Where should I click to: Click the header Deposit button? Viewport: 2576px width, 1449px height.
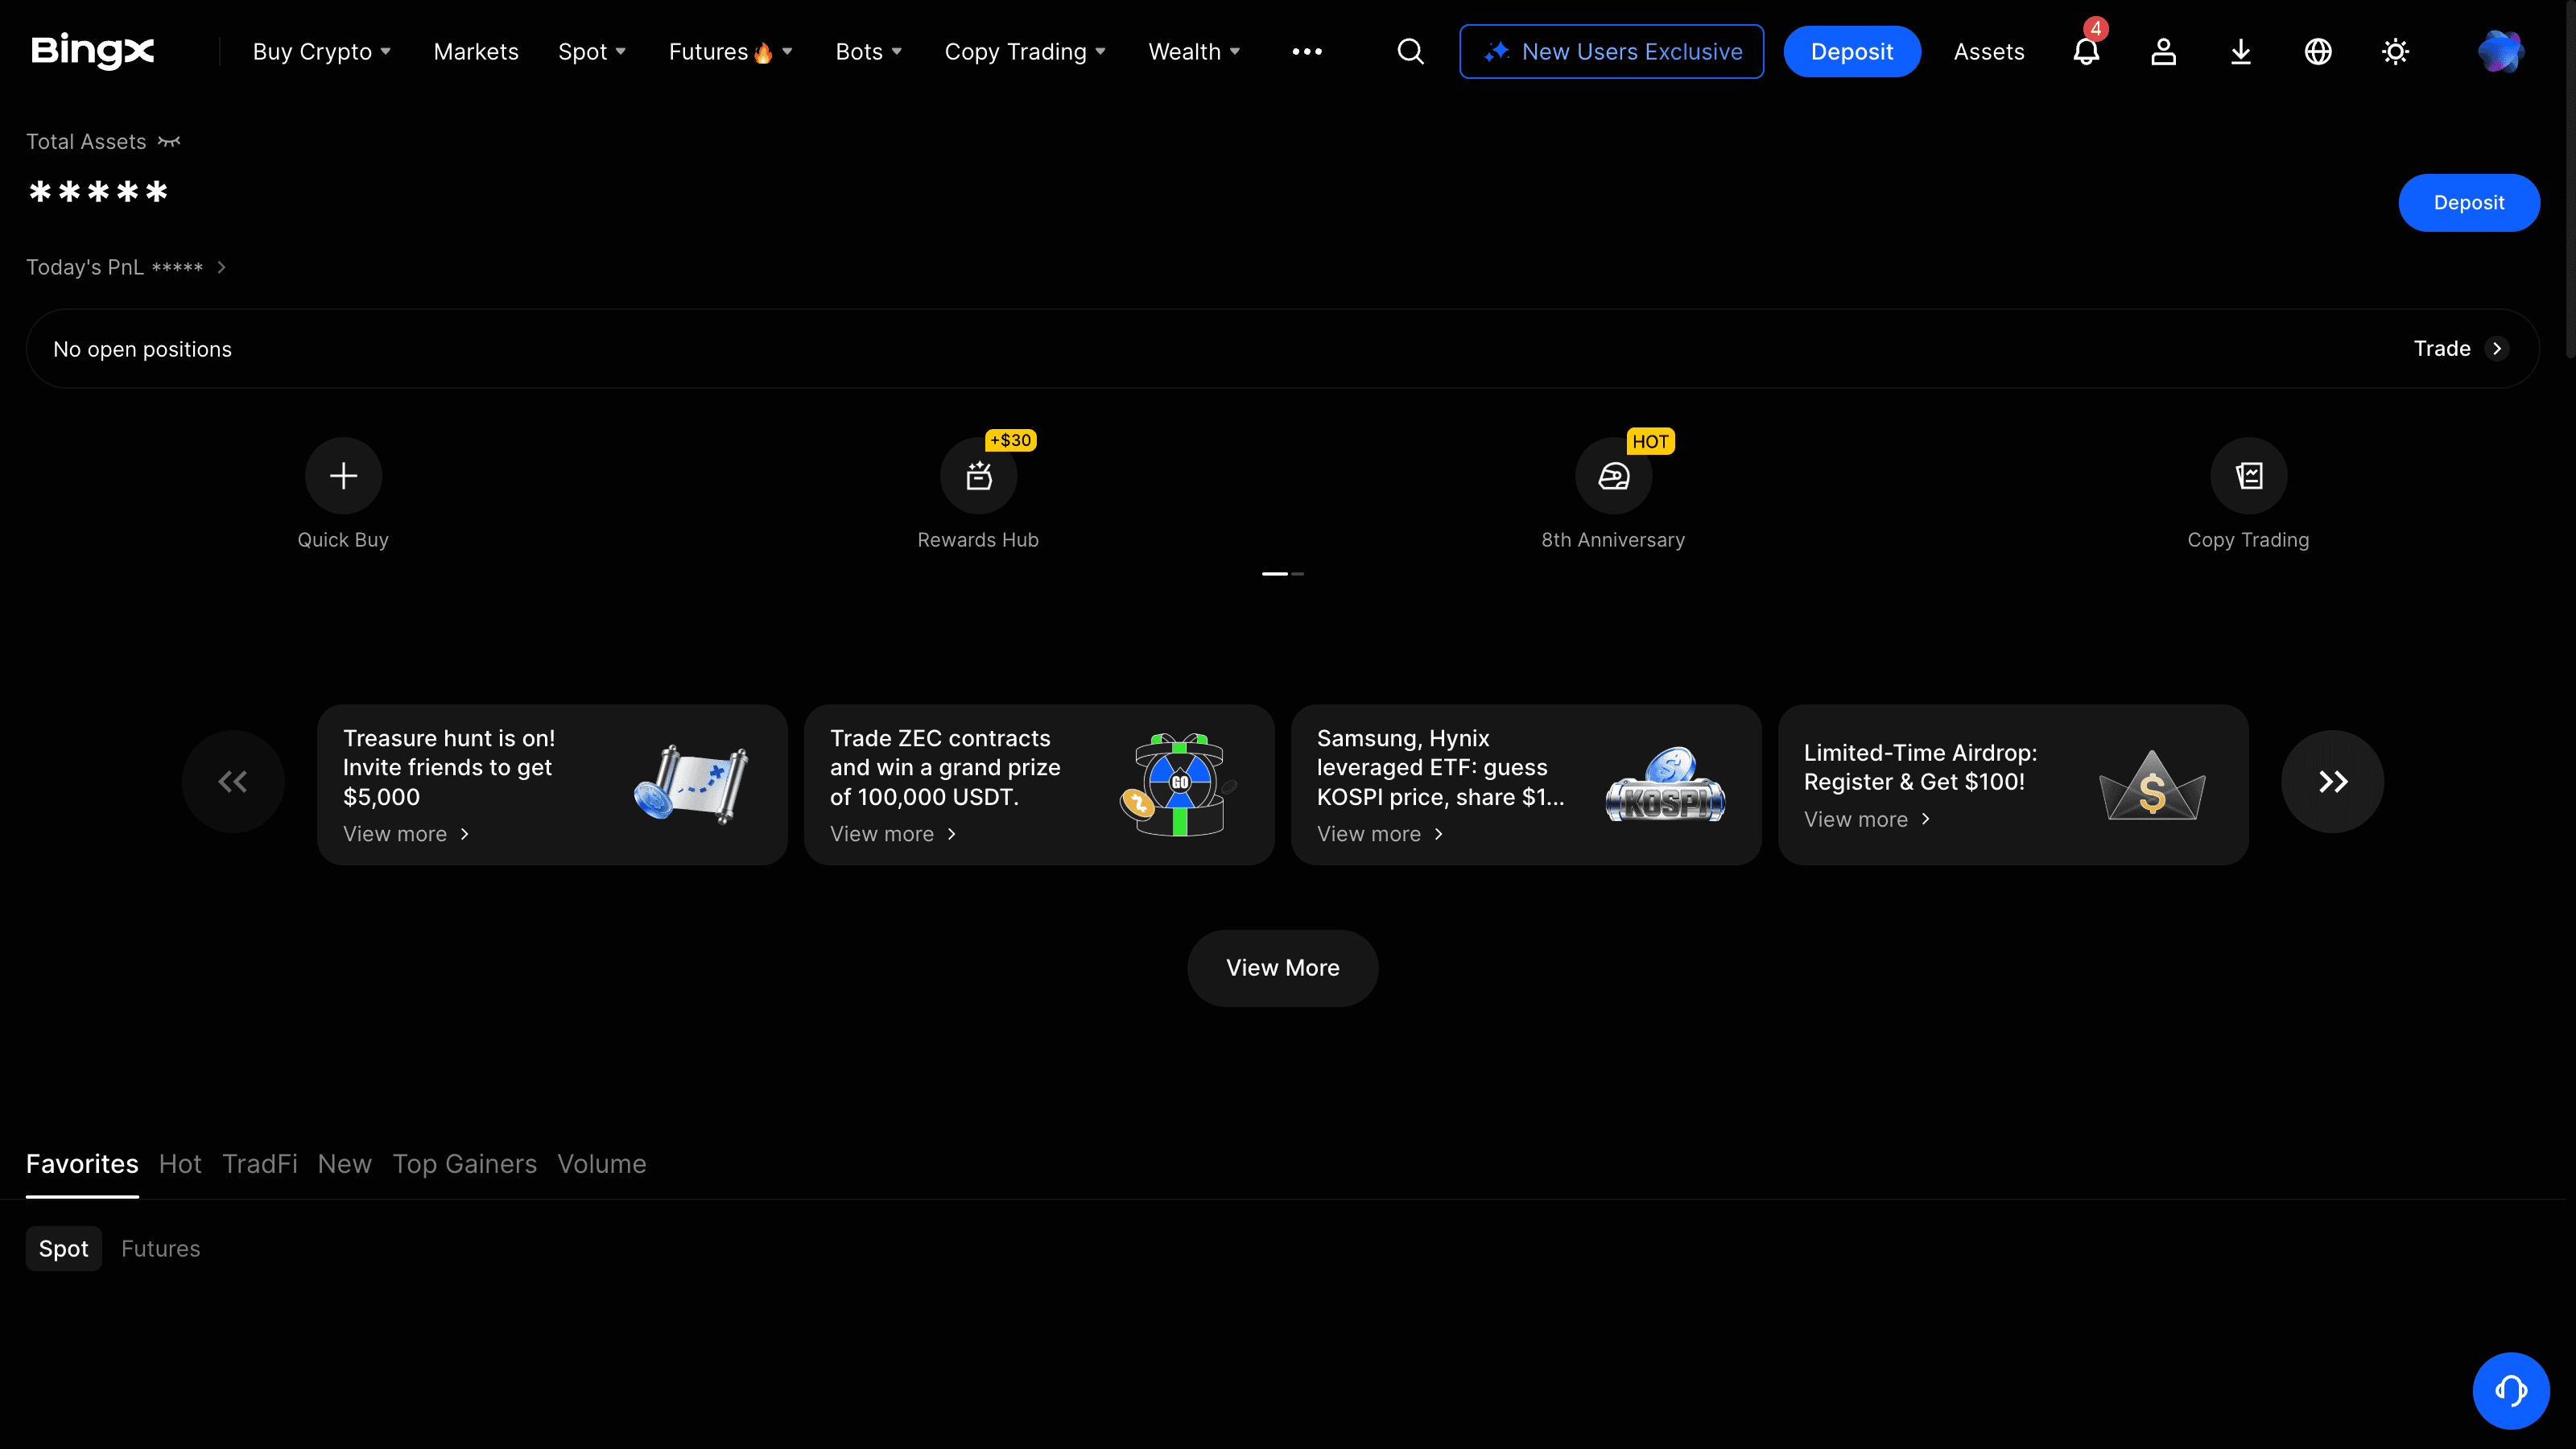click(1852, 51)
